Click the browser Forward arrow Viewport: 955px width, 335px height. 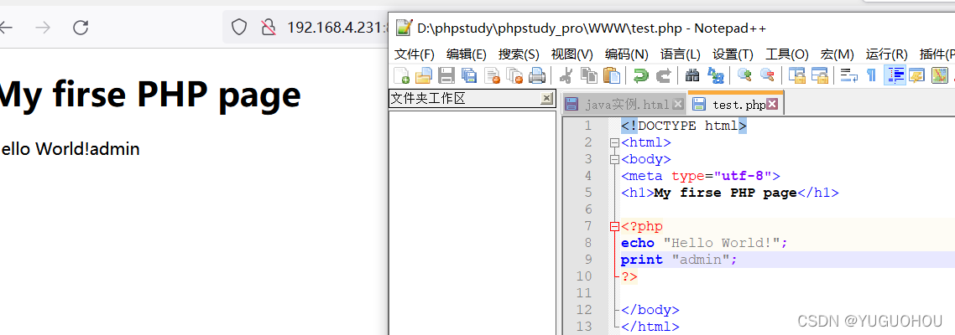click(x=43, y=28)
